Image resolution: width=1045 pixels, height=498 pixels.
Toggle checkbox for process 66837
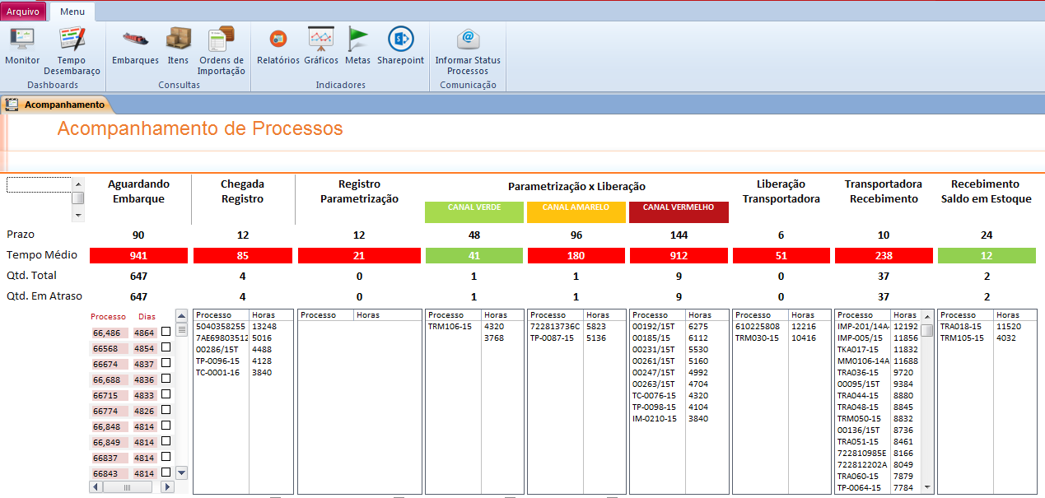(x=166, y=457)
